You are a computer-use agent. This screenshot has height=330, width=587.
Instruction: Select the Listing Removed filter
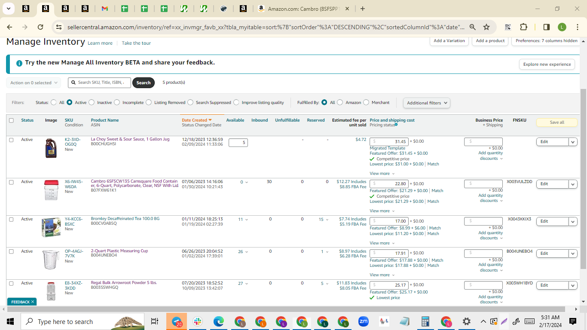pos(149,103)
